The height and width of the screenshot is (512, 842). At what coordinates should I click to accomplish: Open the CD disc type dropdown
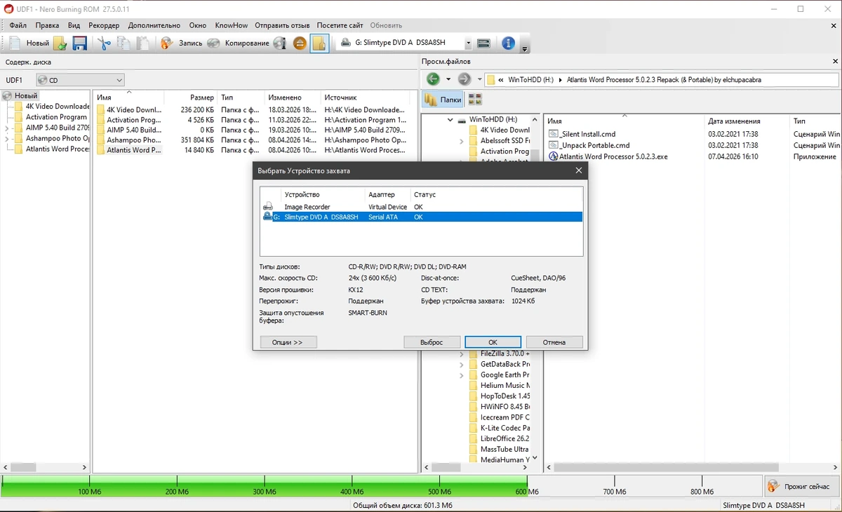80,80
